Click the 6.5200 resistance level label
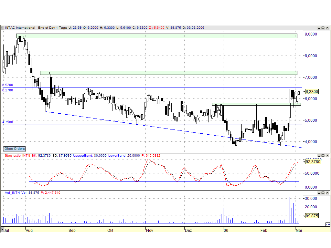331x248 pixels. pyautogui.click(x=7, y=85)
